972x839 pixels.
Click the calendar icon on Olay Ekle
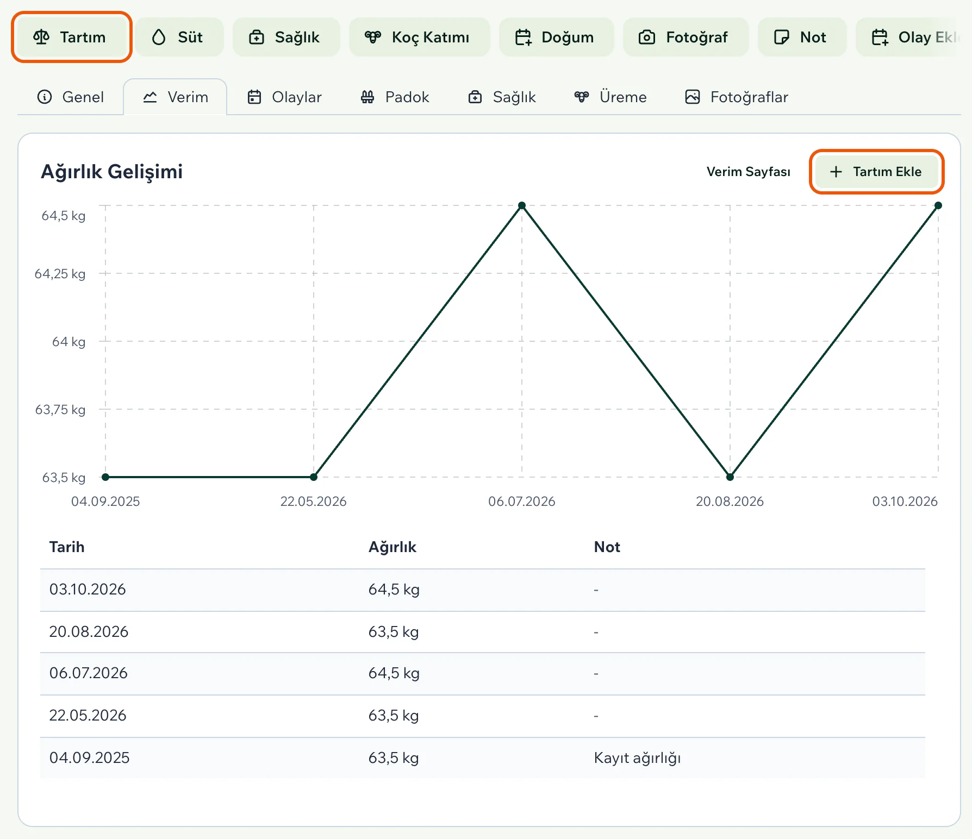click(x=880, y=37)
